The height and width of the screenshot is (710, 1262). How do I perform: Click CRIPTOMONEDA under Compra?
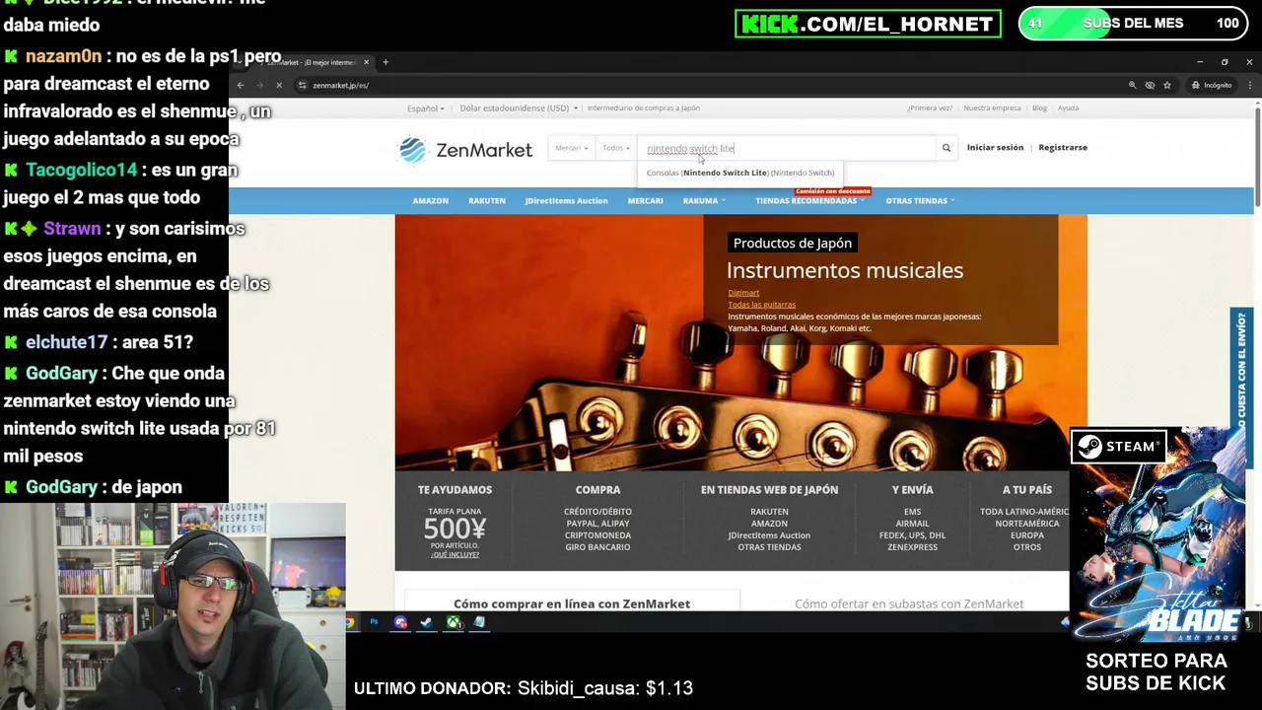[597, 535]
